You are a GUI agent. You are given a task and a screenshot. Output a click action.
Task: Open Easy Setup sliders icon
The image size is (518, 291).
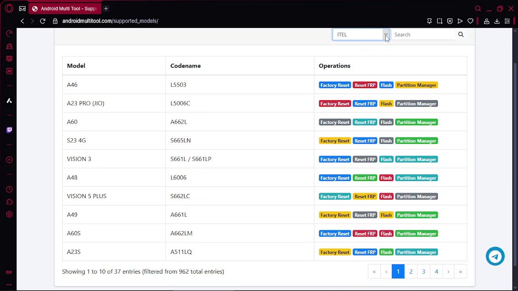pos(507,21)
